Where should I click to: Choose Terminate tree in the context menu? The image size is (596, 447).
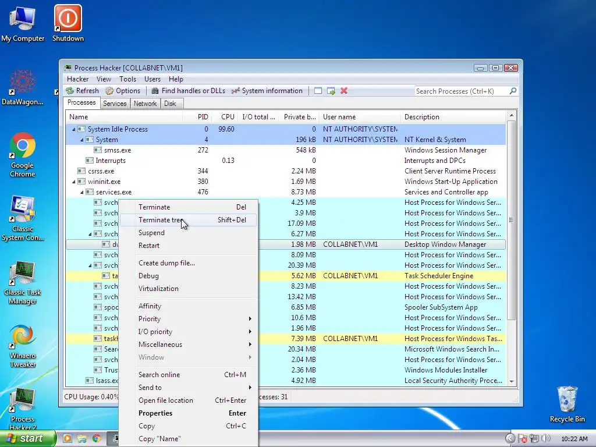189,220
